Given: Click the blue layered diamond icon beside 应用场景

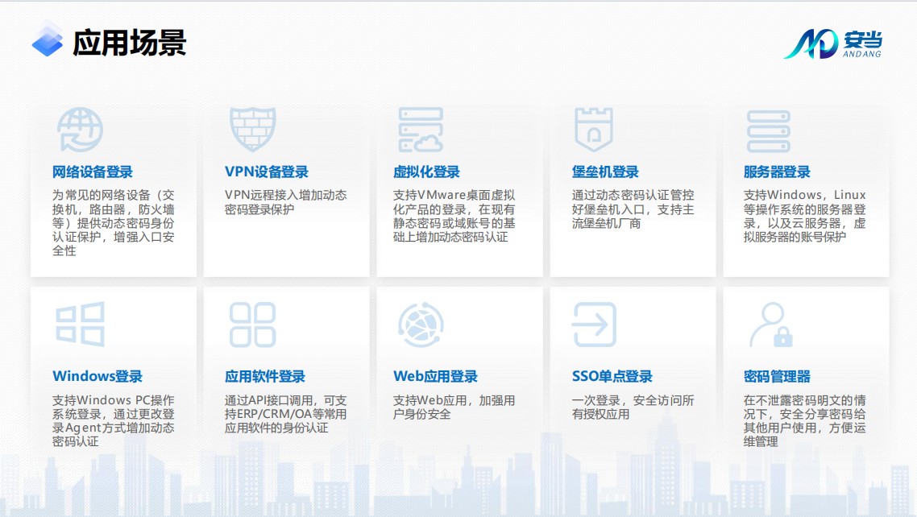Looking at the screenshot, I should pos(48,39).
